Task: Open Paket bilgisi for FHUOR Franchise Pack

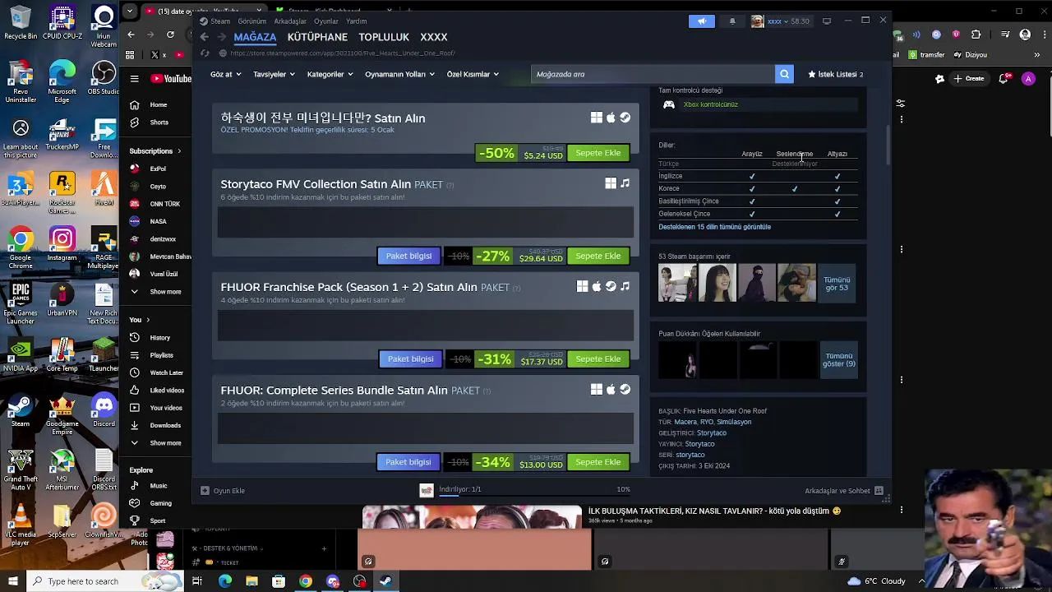Action: [410, 359]
